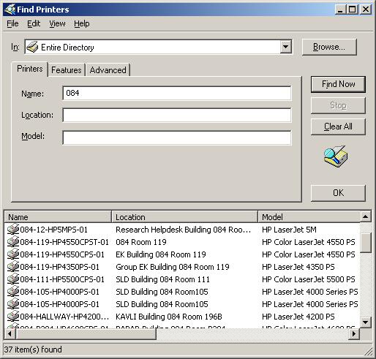The height and width of the screenshot is (359, 376).
Task: Click the vertical scrollbar down arrow
Action: [365, 322]
